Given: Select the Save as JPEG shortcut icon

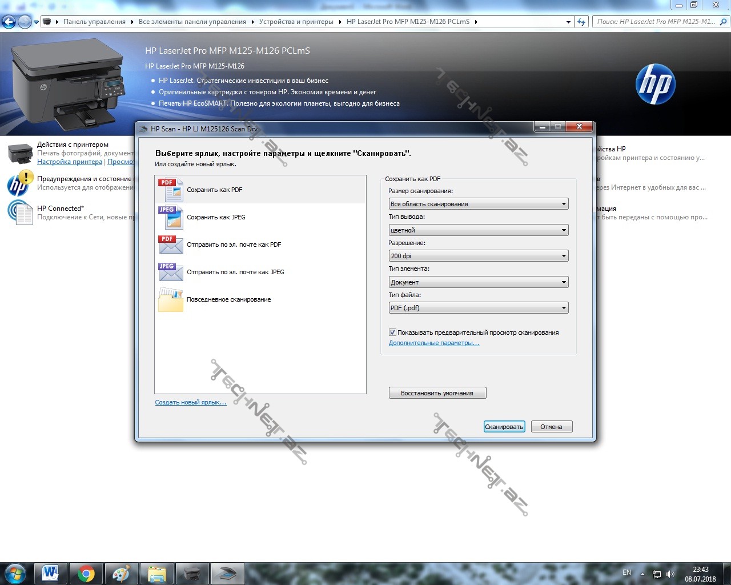Looking at the screenshot, I should [170, 218].
